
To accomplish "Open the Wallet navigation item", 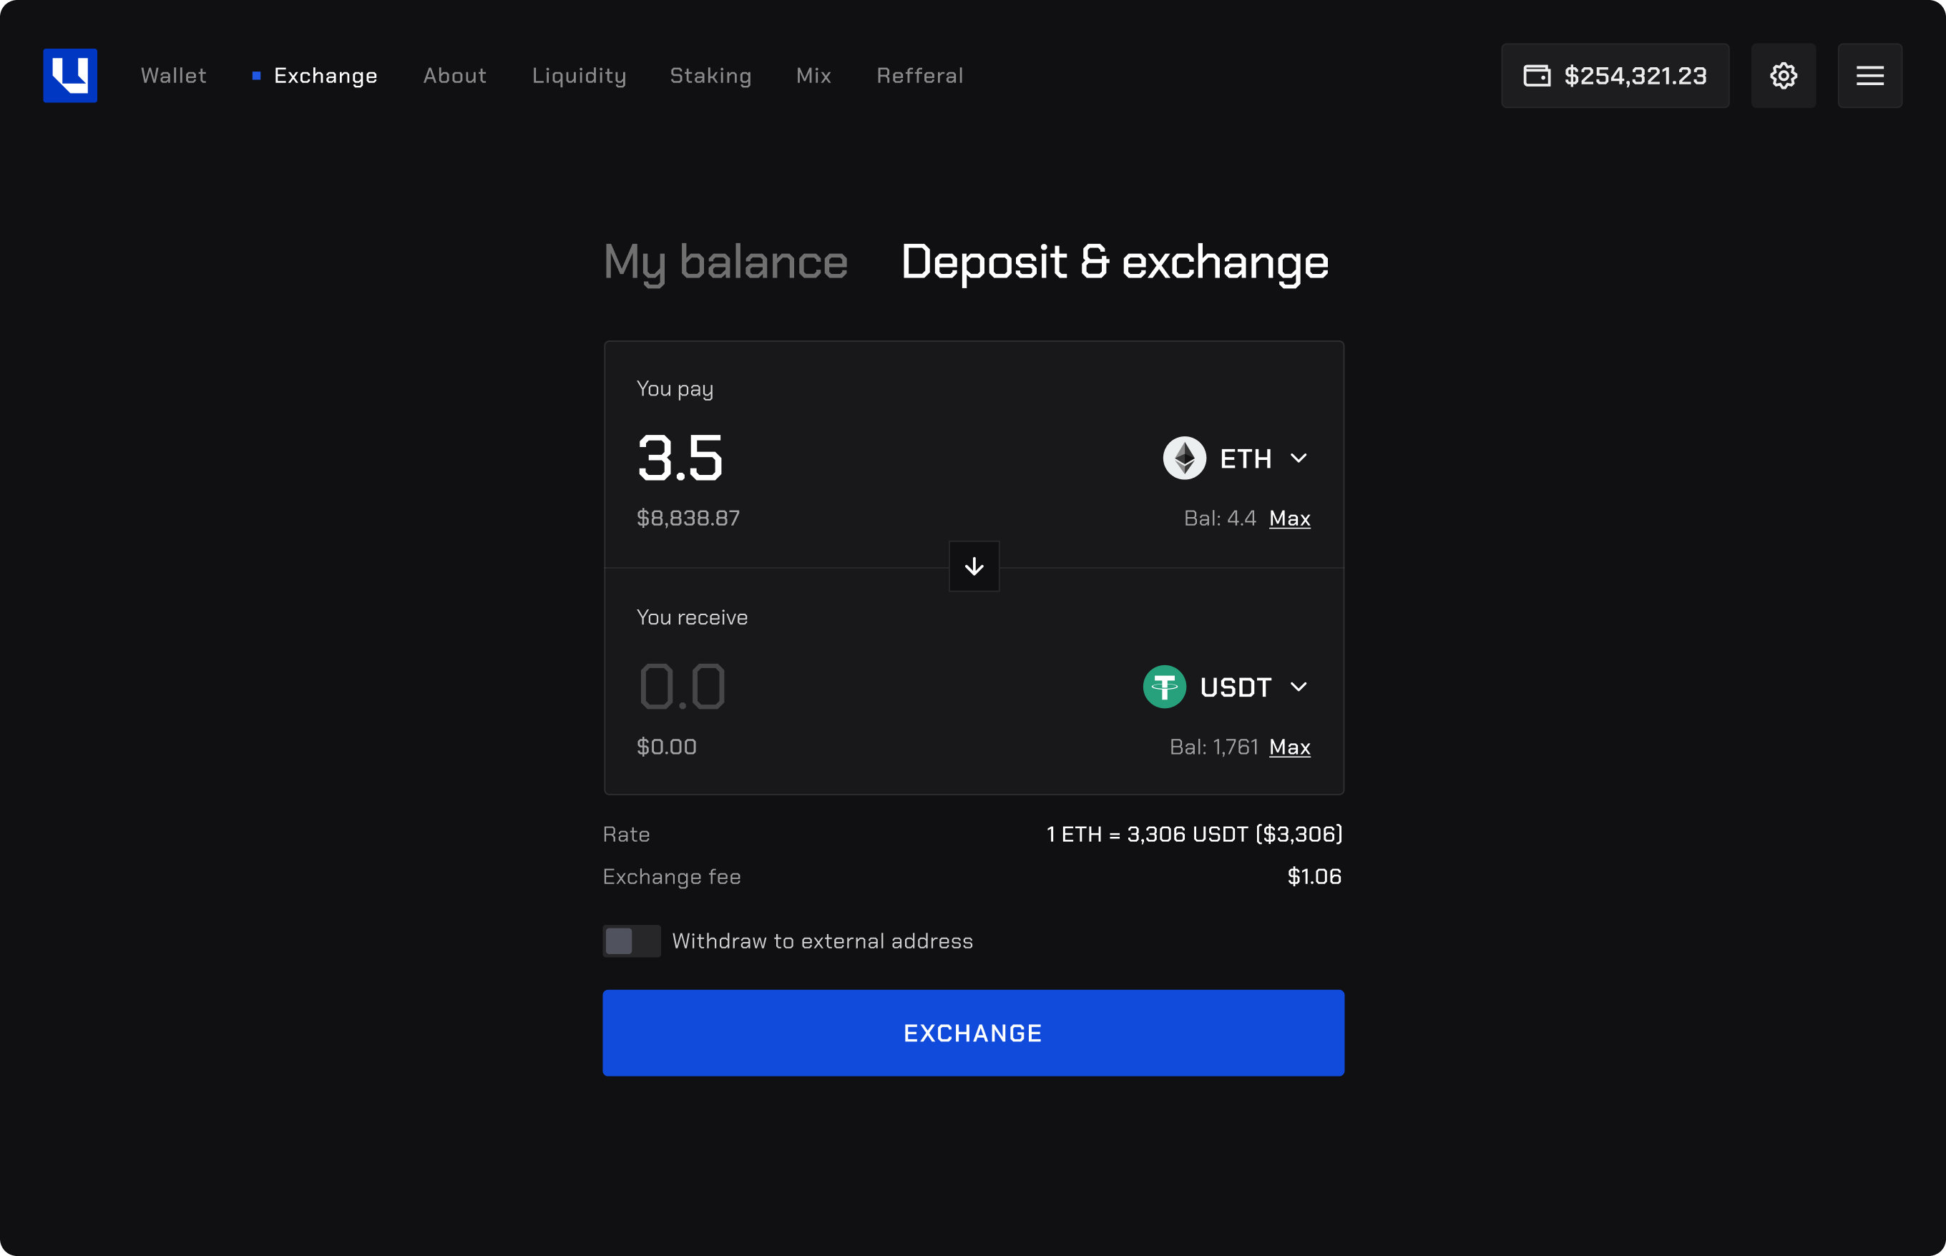I will click(x=174, y=76).
